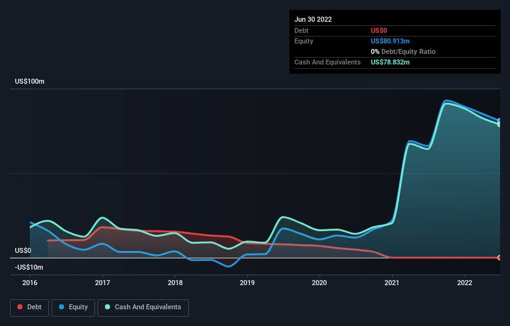
Task: Click the 2021 x-axis label
Action: 392,283
